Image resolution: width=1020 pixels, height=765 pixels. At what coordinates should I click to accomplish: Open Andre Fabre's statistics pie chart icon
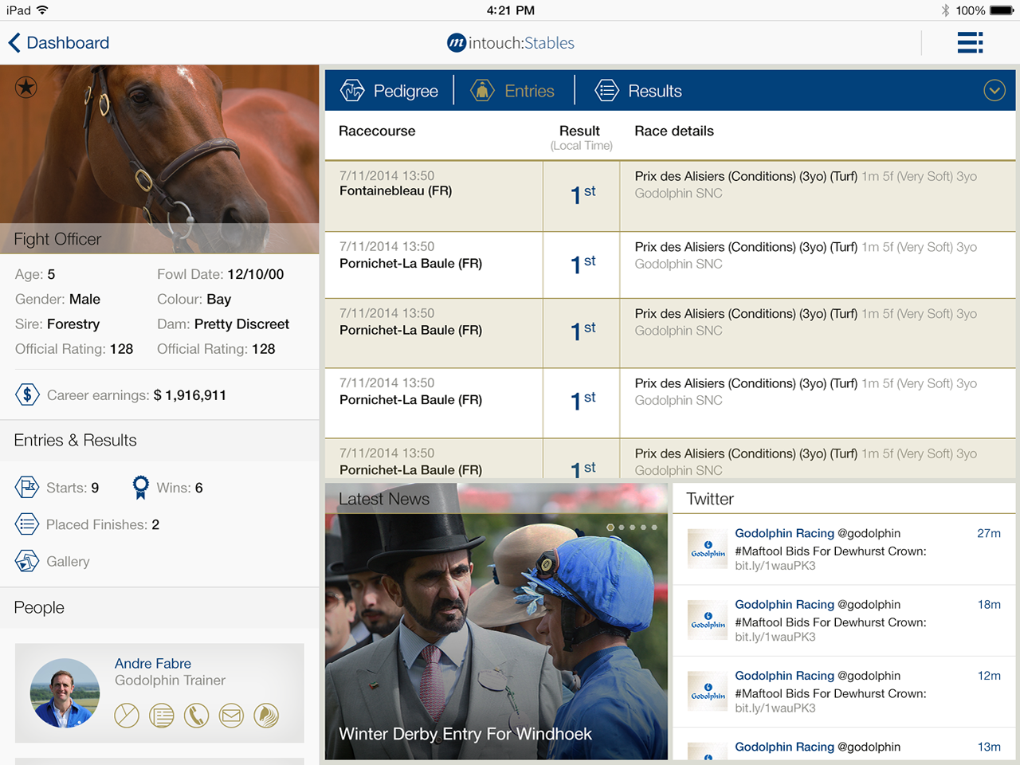pyautogui.click(x=127, y=716)
